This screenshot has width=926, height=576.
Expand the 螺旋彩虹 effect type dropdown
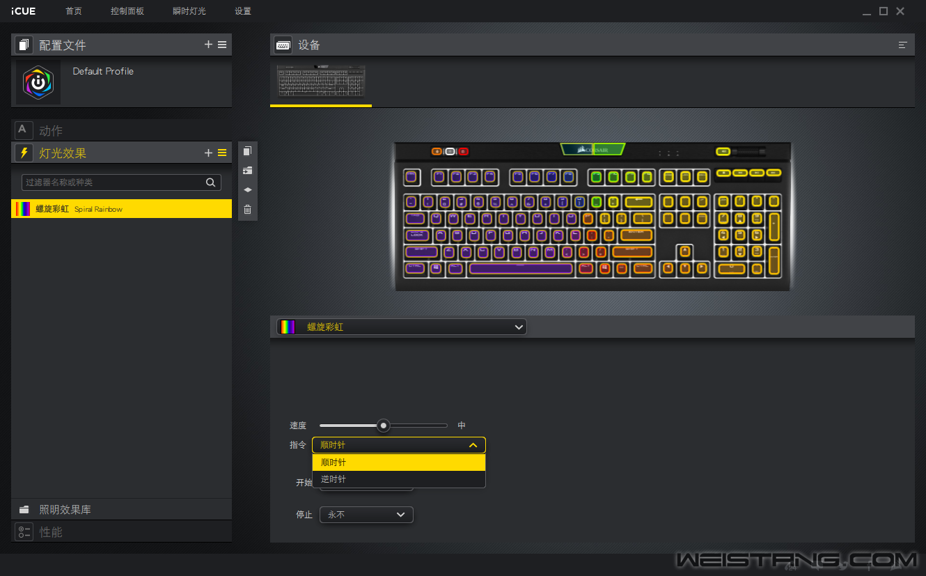402,327
